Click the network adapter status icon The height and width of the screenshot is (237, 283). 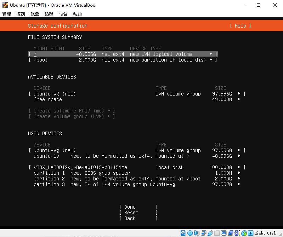pos(203,233)
